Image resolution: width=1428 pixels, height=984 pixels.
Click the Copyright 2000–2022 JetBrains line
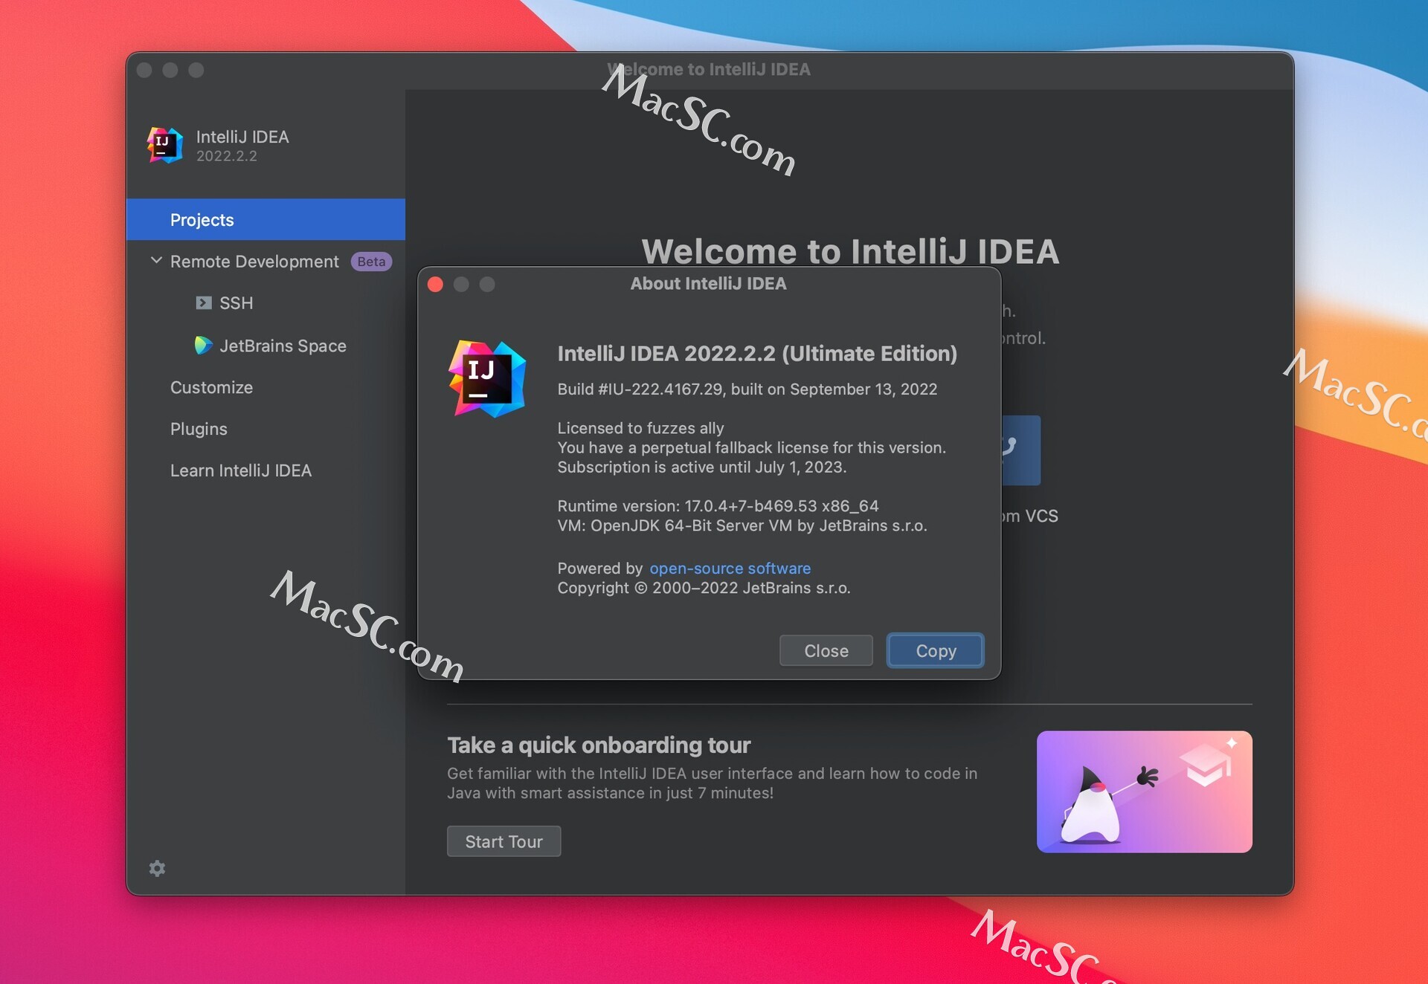pos(704,588)
